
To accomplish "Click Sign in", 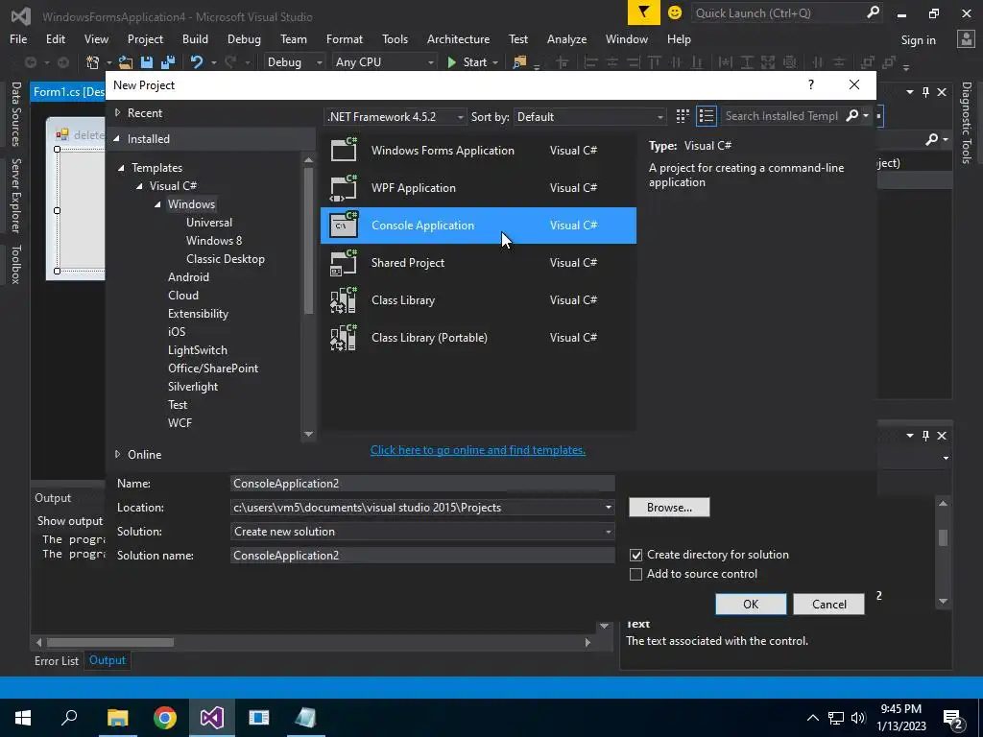I will coord(918,40).
